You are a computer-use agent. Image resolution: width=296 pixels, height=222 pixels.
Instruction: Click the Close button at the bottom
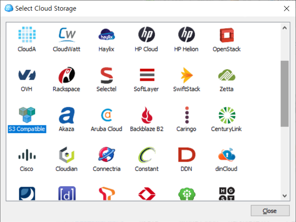click(x=270, y=211)
